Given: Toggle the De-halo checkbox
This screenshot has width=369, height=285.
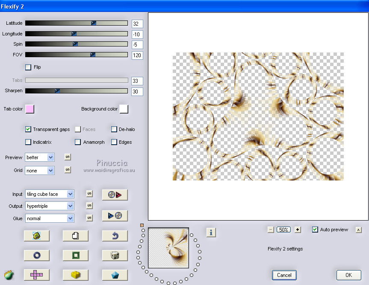Looking at the screenshot, I should [x=114, y=129].
